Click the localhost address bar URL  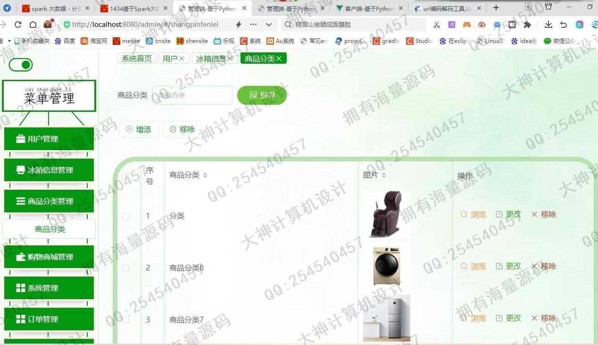pyautogui.click(x=145, y=25)
